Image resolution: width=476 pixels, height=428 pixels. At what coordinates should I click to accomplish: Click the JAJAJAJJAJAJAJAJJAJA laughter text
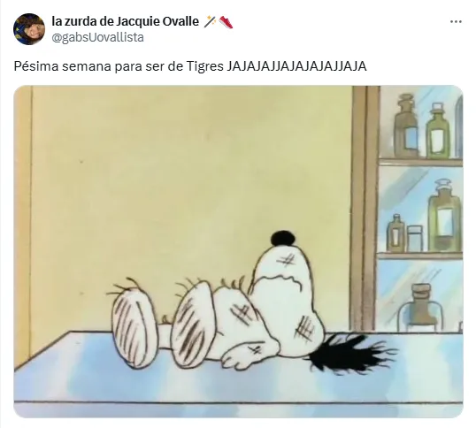coord(296,66)
